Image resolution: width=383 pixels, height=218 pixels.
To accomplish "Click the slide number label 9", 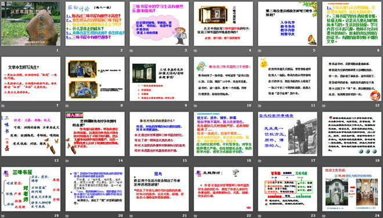I will click(x=186, y=105).
